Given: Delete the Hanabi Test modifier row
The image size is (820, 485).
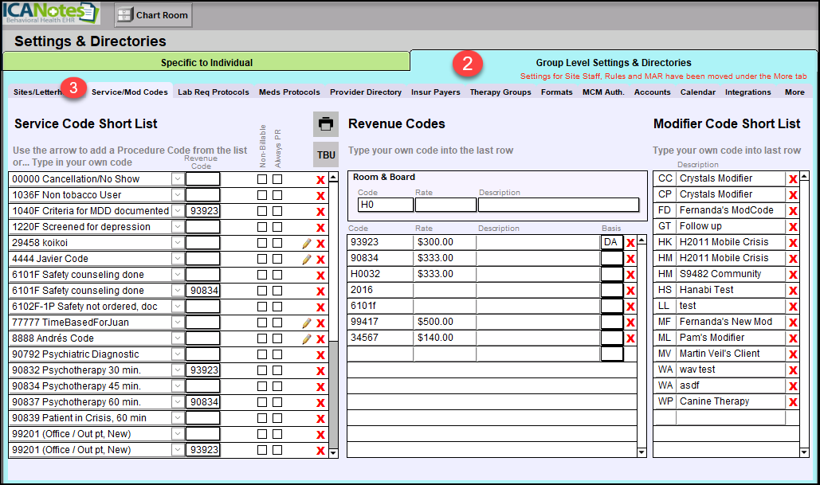Looking at the screenshot, I should pyautogui.click(x=793, y=291).
